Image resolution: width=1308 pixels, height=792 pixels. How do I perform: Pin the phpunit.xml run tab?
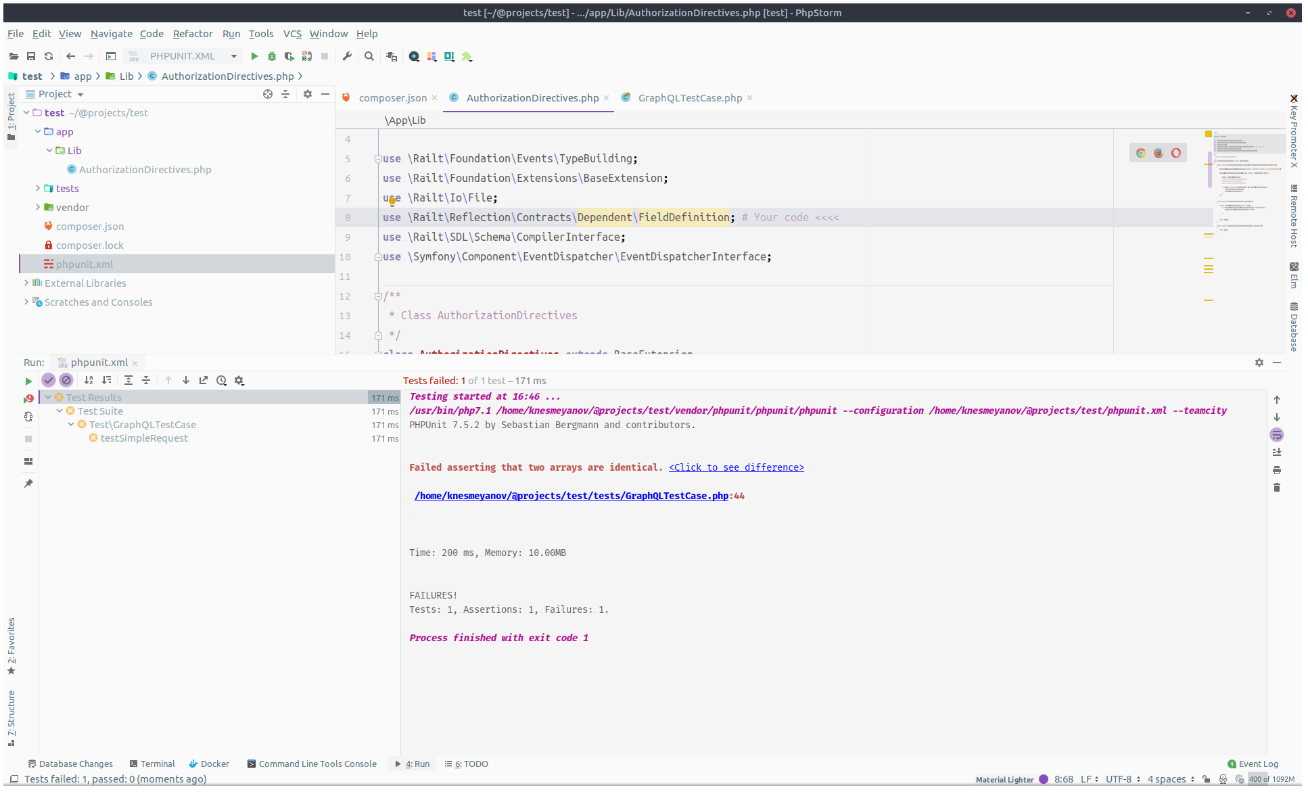point(28,483)
